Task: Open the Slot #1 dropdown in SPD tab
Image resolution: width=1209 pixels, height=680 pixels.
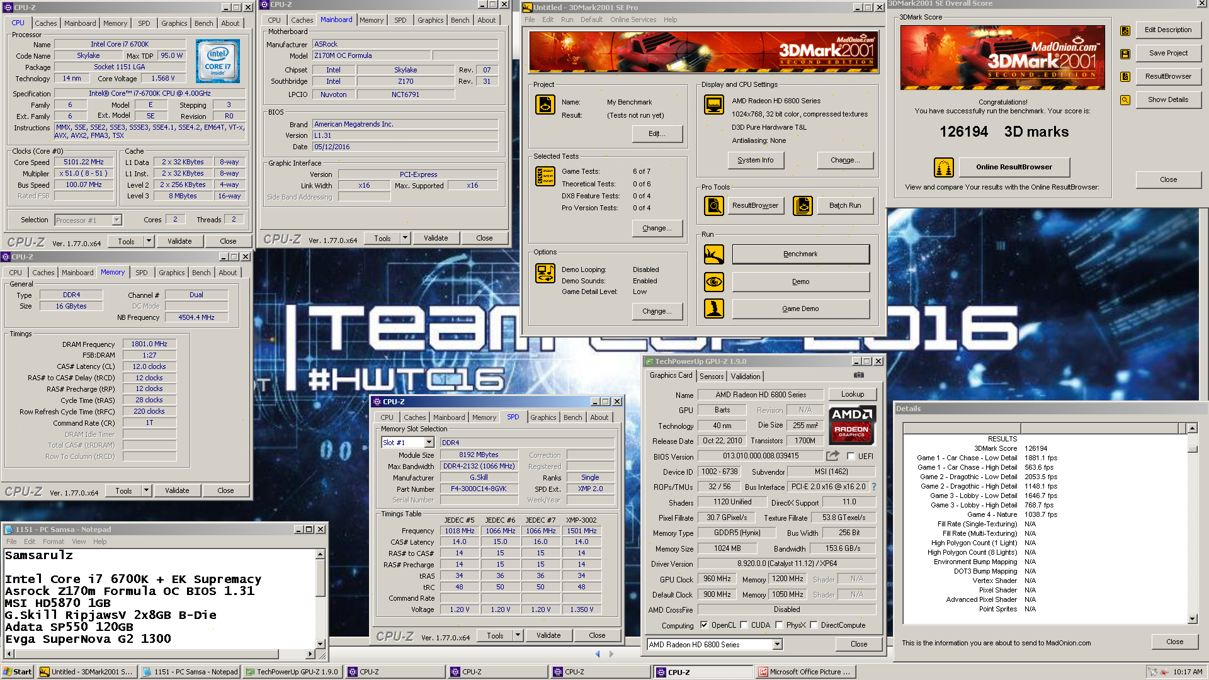Action: pyautogui.click(x=429, y=443)
